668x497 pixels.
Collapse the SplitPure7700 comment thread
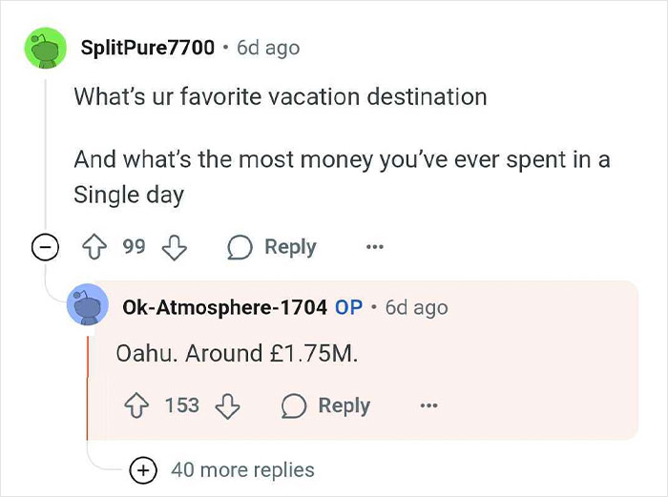(x=45, y=246)
